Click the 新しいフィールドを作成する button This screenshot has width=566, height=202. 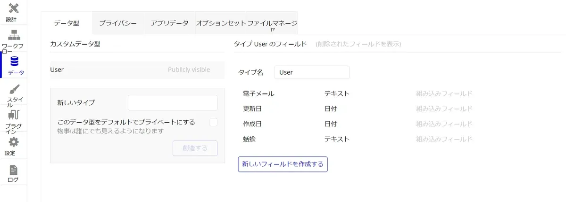(x=283, y=164)
